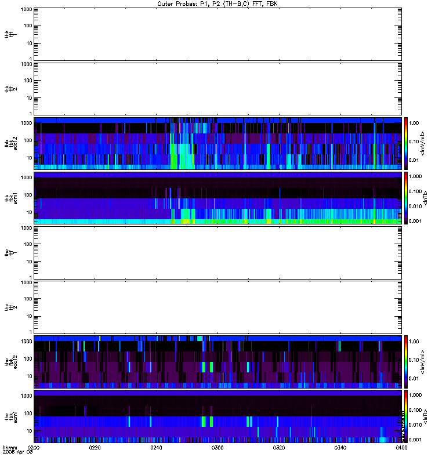This screenshot has height=464, width=435.
Task: Click the plot title 'Outer Probes: P1, P2 (TH-B,C) FFT, FBK'
Action: pyautogui.click(x=217, y=4)
